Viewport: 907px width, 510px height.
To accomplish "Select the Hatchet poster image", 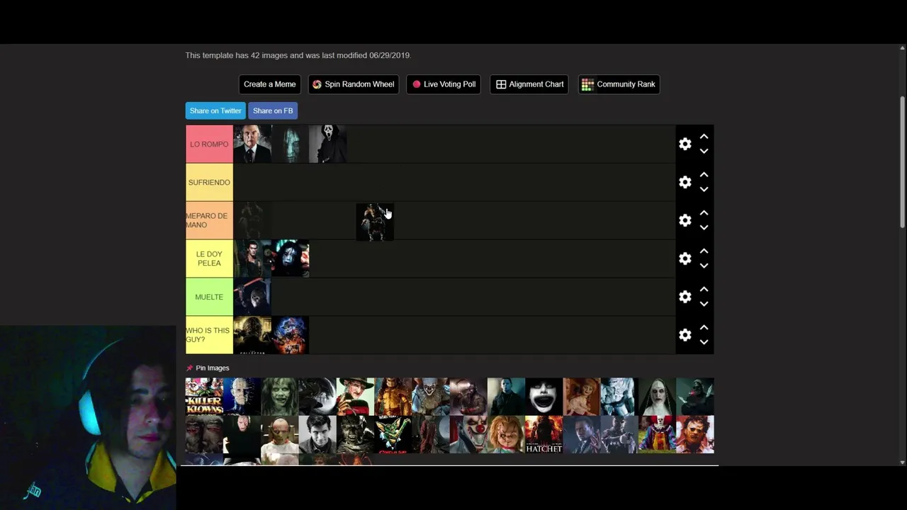I will point(543,434).
